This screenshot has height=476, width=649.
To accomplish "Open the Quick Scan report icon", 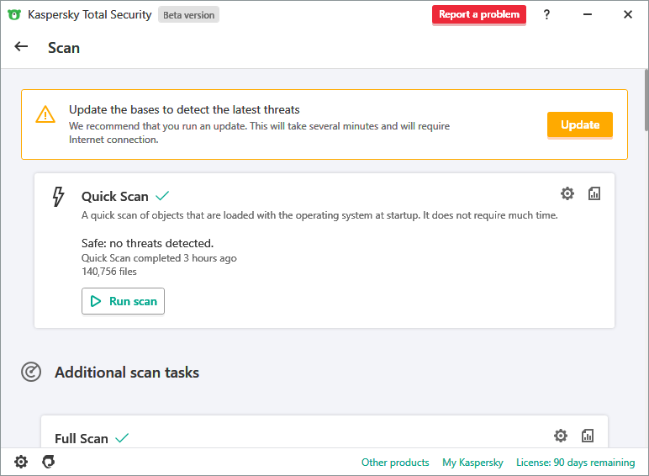I will (594, 193).
